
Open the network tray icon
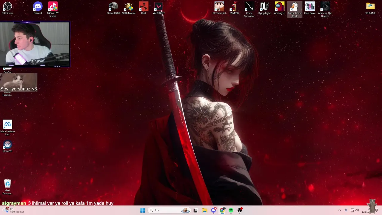(352, 210)
